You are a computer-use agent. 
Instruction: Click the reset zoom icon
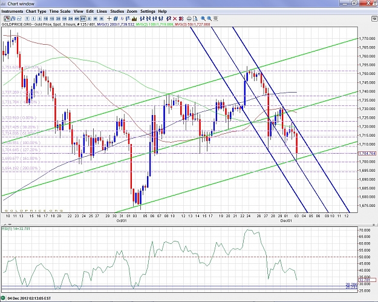tap(215, 19)
